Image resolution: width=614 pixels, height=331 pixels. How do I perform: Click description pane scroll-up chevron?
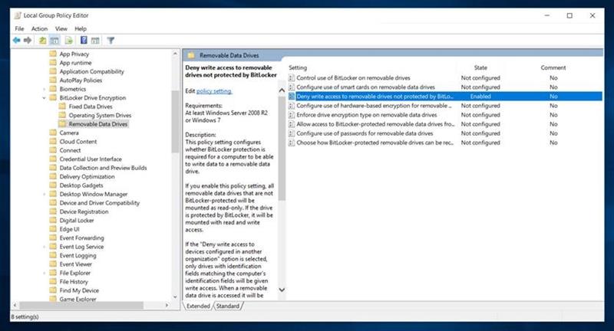(x=282, y=90)
